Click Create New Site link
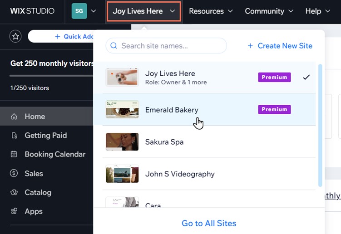 pos(280,46)
